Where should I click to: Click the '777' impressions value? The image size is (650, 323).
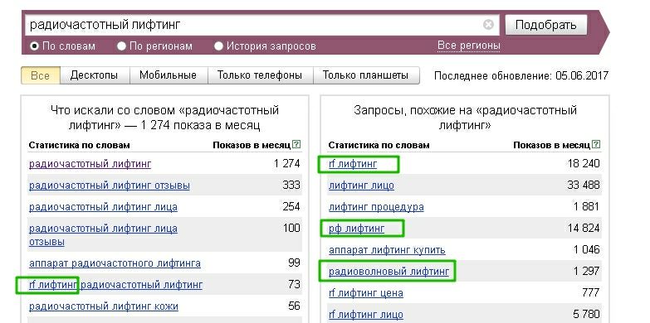point(591,293)
